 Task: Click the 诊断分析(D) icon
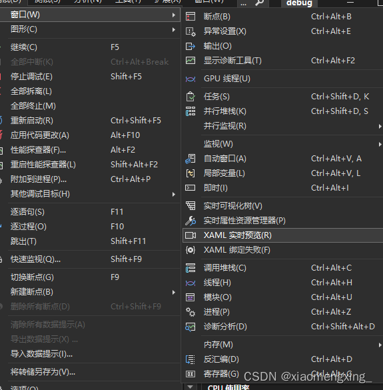[x=191, y=327]
